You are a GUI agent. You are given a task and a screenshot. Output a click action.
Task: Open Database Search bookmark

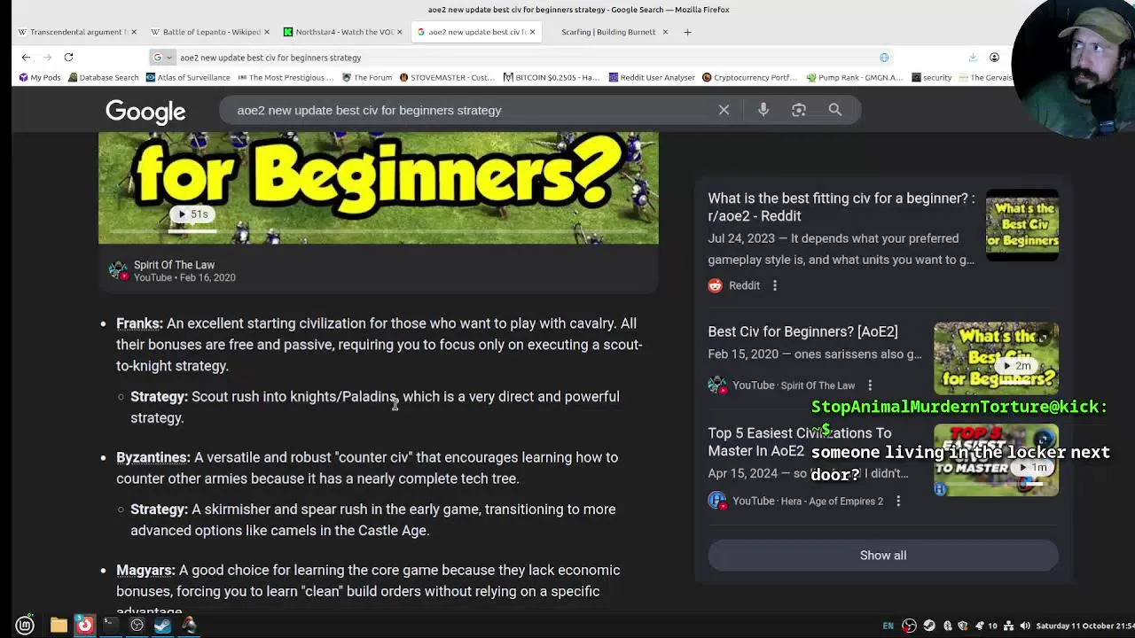tap(103, 77)
